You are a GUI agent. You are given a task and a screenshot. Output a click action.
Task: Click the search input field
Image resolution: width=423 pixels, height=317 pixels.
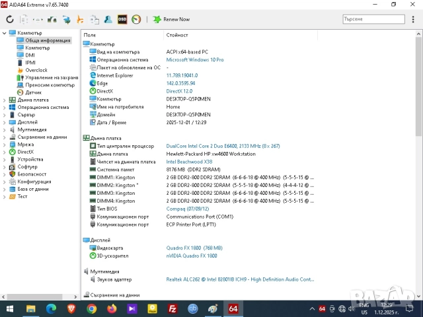pos(373,19)
